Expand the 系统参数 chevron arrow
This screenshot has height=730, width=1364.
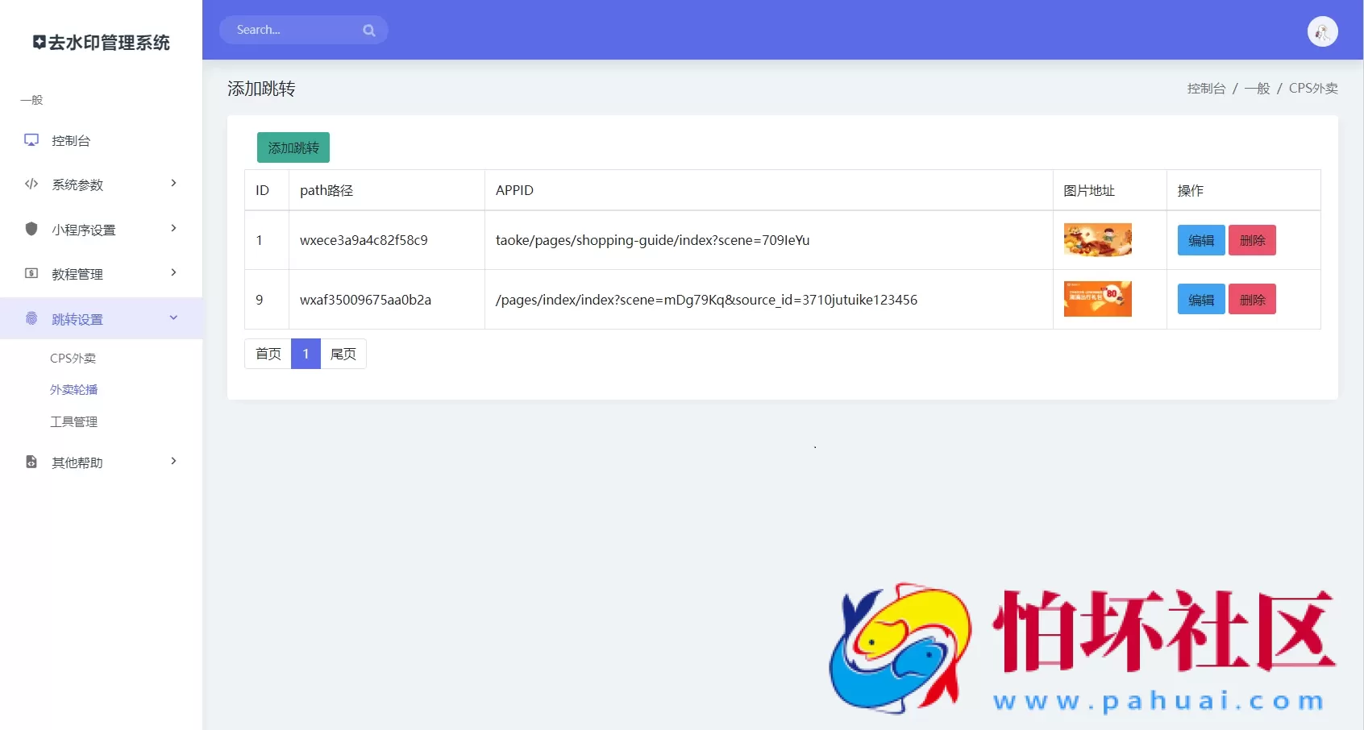coord(173,184)
